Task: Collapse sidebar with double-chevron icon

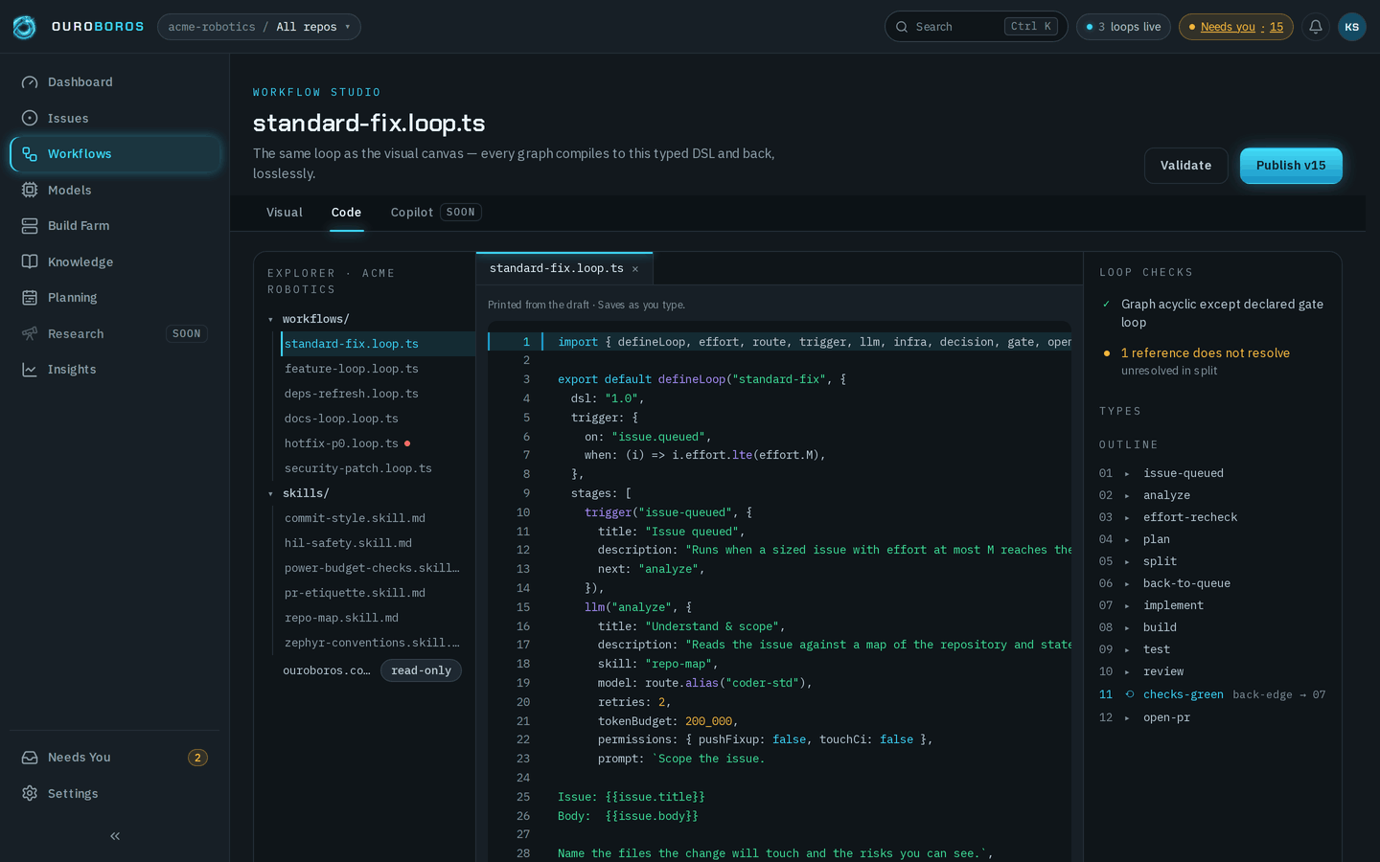Action: click(x=115, y=836)
